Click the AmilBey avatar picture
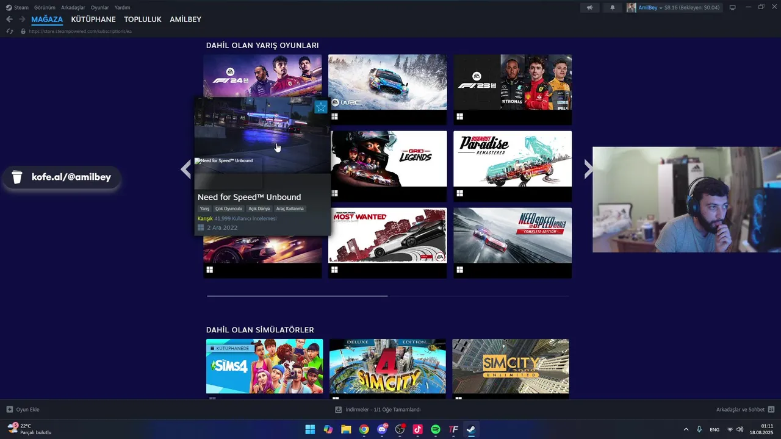This screenshot has height=439, width=781. (632, 7)
